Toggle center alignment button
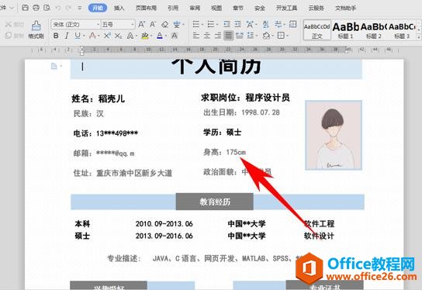The height and width of the screenshot is (290, 422). (x=206, y=35)
